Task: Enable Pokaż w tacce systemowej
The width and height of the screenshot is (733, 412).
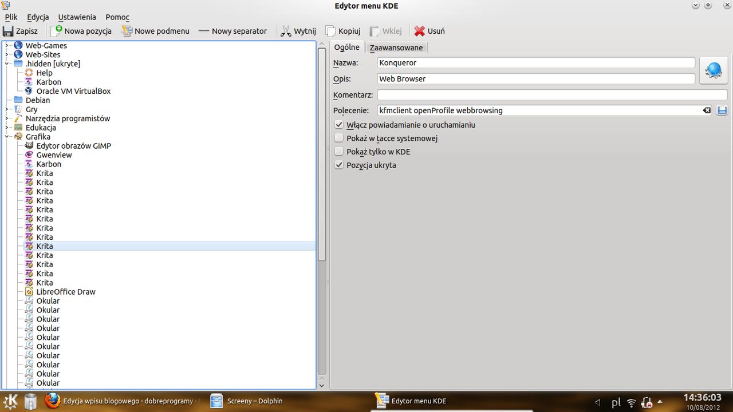Action: [339, 138]
